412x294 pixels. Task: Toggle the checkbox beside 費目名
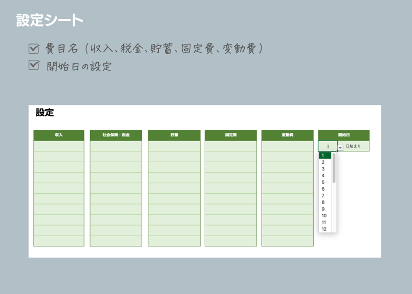(34, 49)
